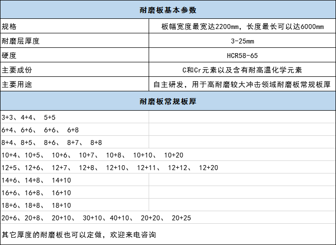Screen dimensions: 336x245
Task: Click the cell with 板幅宽度最宽达2200mm text
Action: 243,27
